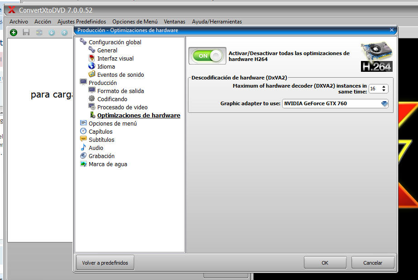Select Formato de salida tree entry
Screen dimensions: 418x280
[120, 91]
